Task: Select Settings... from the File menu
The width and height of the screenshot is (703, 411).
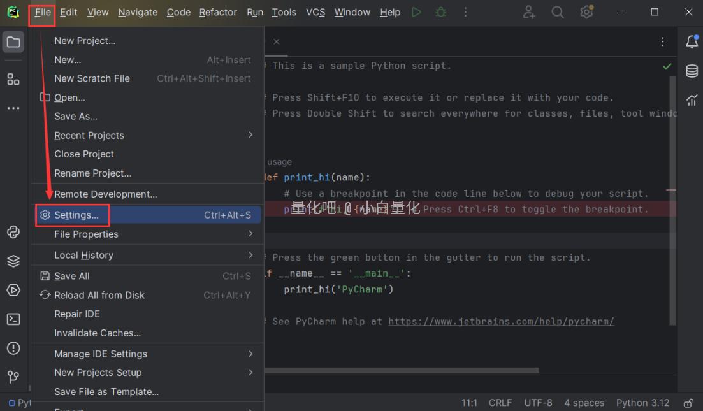Action: coord(76,215)
